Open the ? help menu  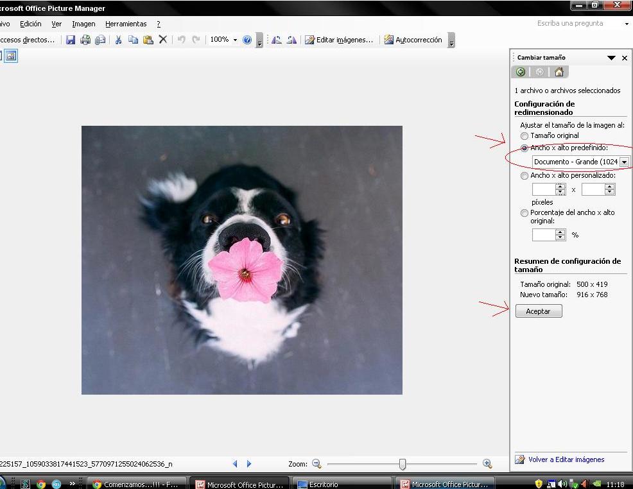[x=159, y=24]
